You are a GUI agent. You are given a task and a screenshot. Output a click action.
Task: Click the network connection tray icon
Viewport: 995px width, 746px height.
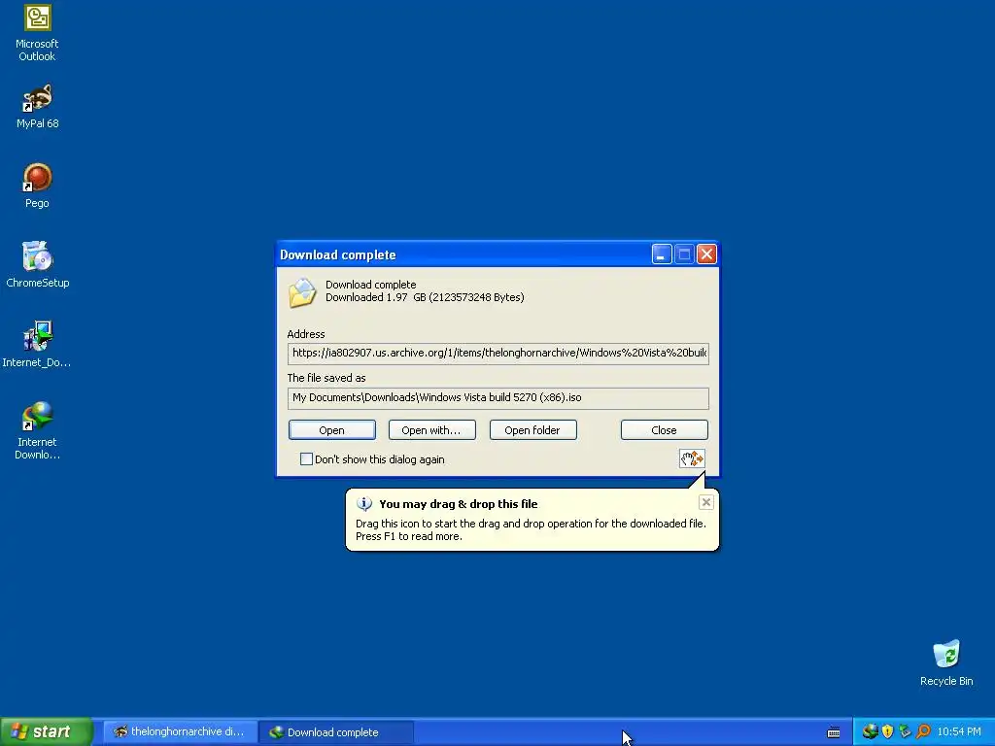pos(905,731)
